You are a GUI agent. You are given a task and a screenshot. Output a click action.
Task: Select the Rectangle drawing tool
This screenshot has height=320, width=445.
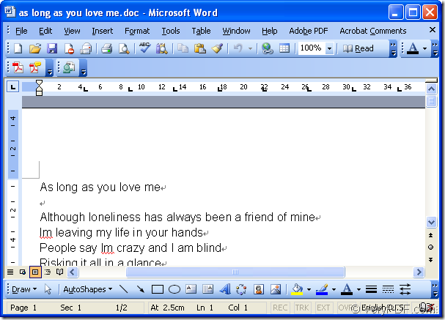tap(158, 289)
